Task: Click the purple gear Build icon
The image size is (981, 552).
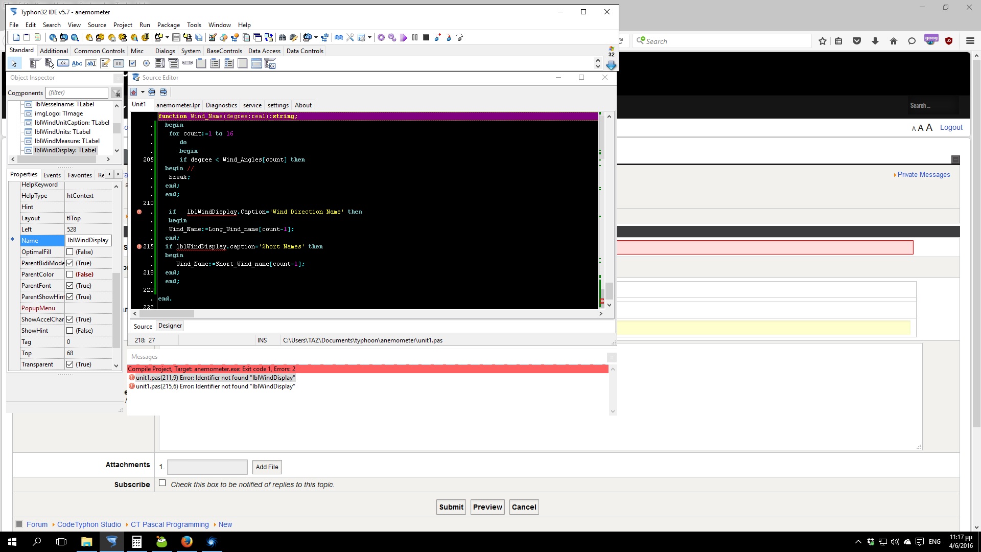Action: tap(381, 37)
